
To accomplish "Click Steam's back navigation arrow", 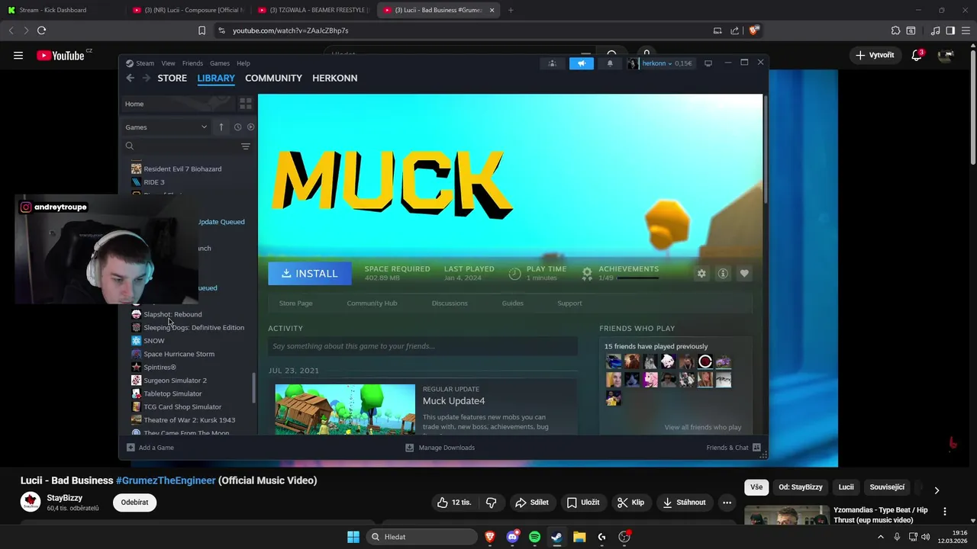I will (x=130, y=78).
